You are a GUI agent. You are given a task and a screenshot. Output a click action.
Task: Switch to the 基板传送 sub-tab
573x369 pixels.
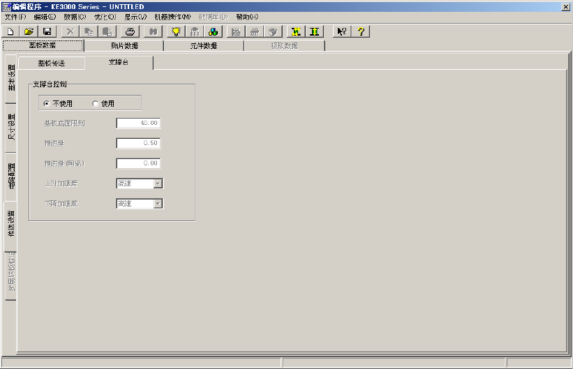[x=52, y=63]
